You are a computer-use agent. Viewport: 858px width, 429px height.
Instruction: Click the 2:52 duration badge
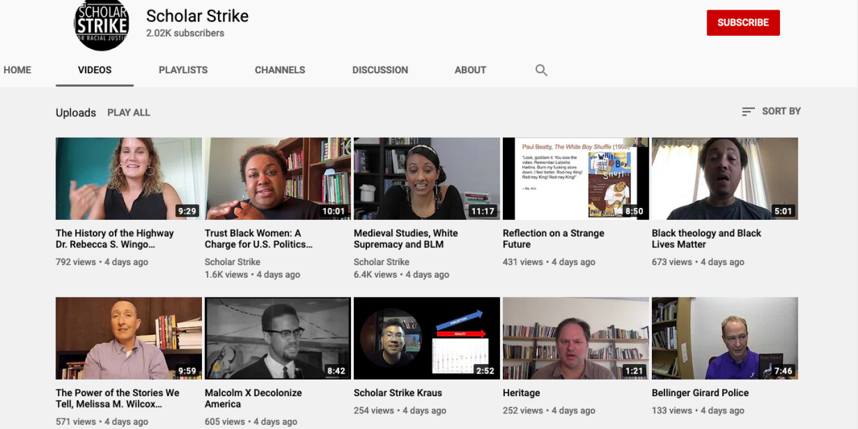point(485,371)
